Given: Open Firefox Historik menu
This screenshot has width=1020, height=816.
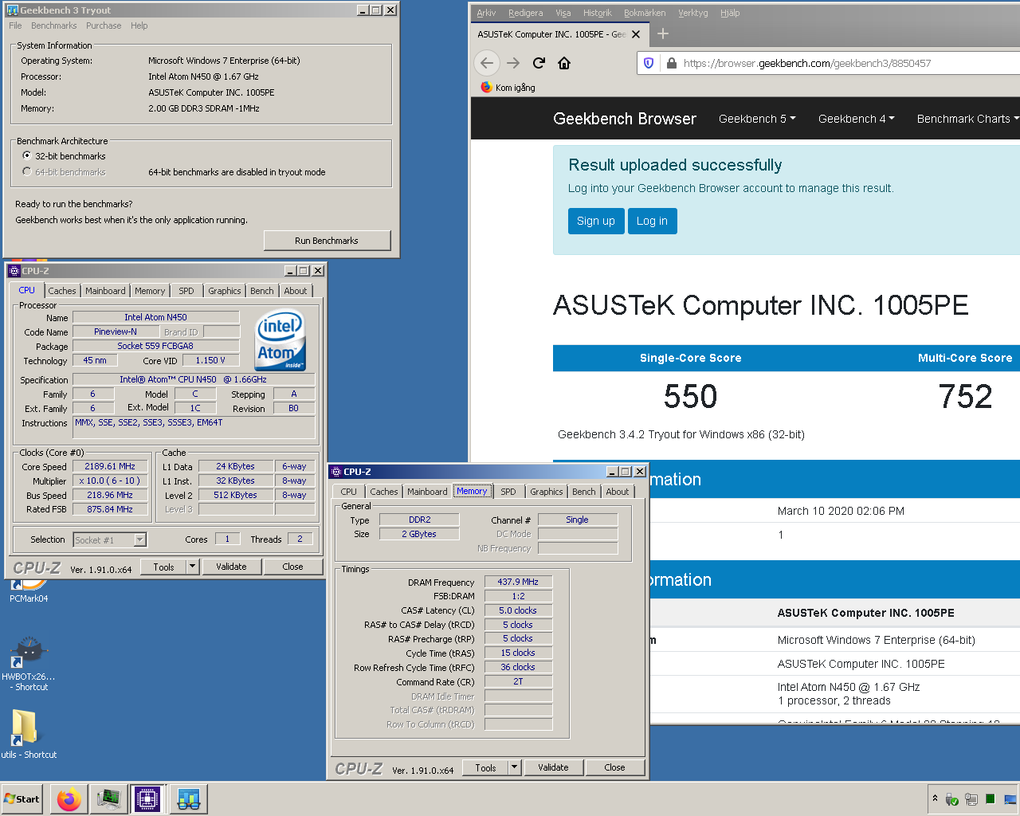Looking at the screenshot, I should pyautogui.click(x=597, y=13).
